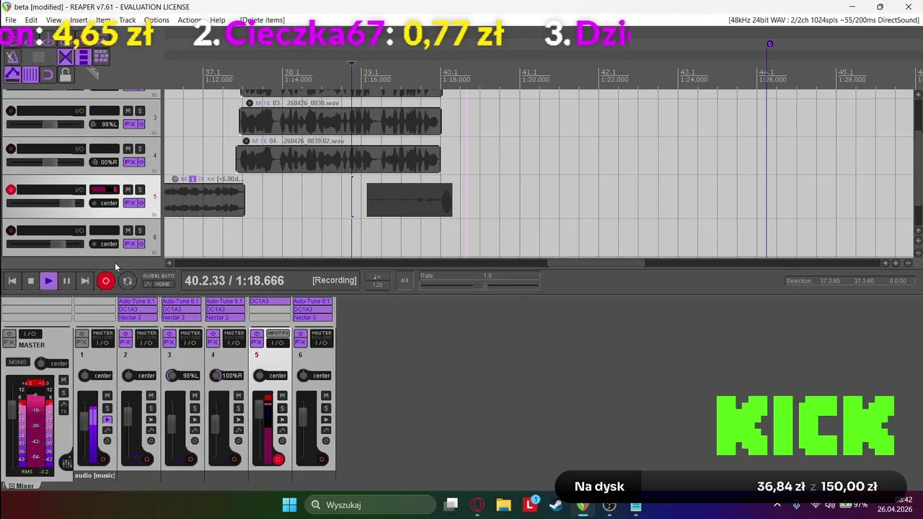Click the taskbar search box Wyszukaj
Screen dimensions: 923x519
370,505
